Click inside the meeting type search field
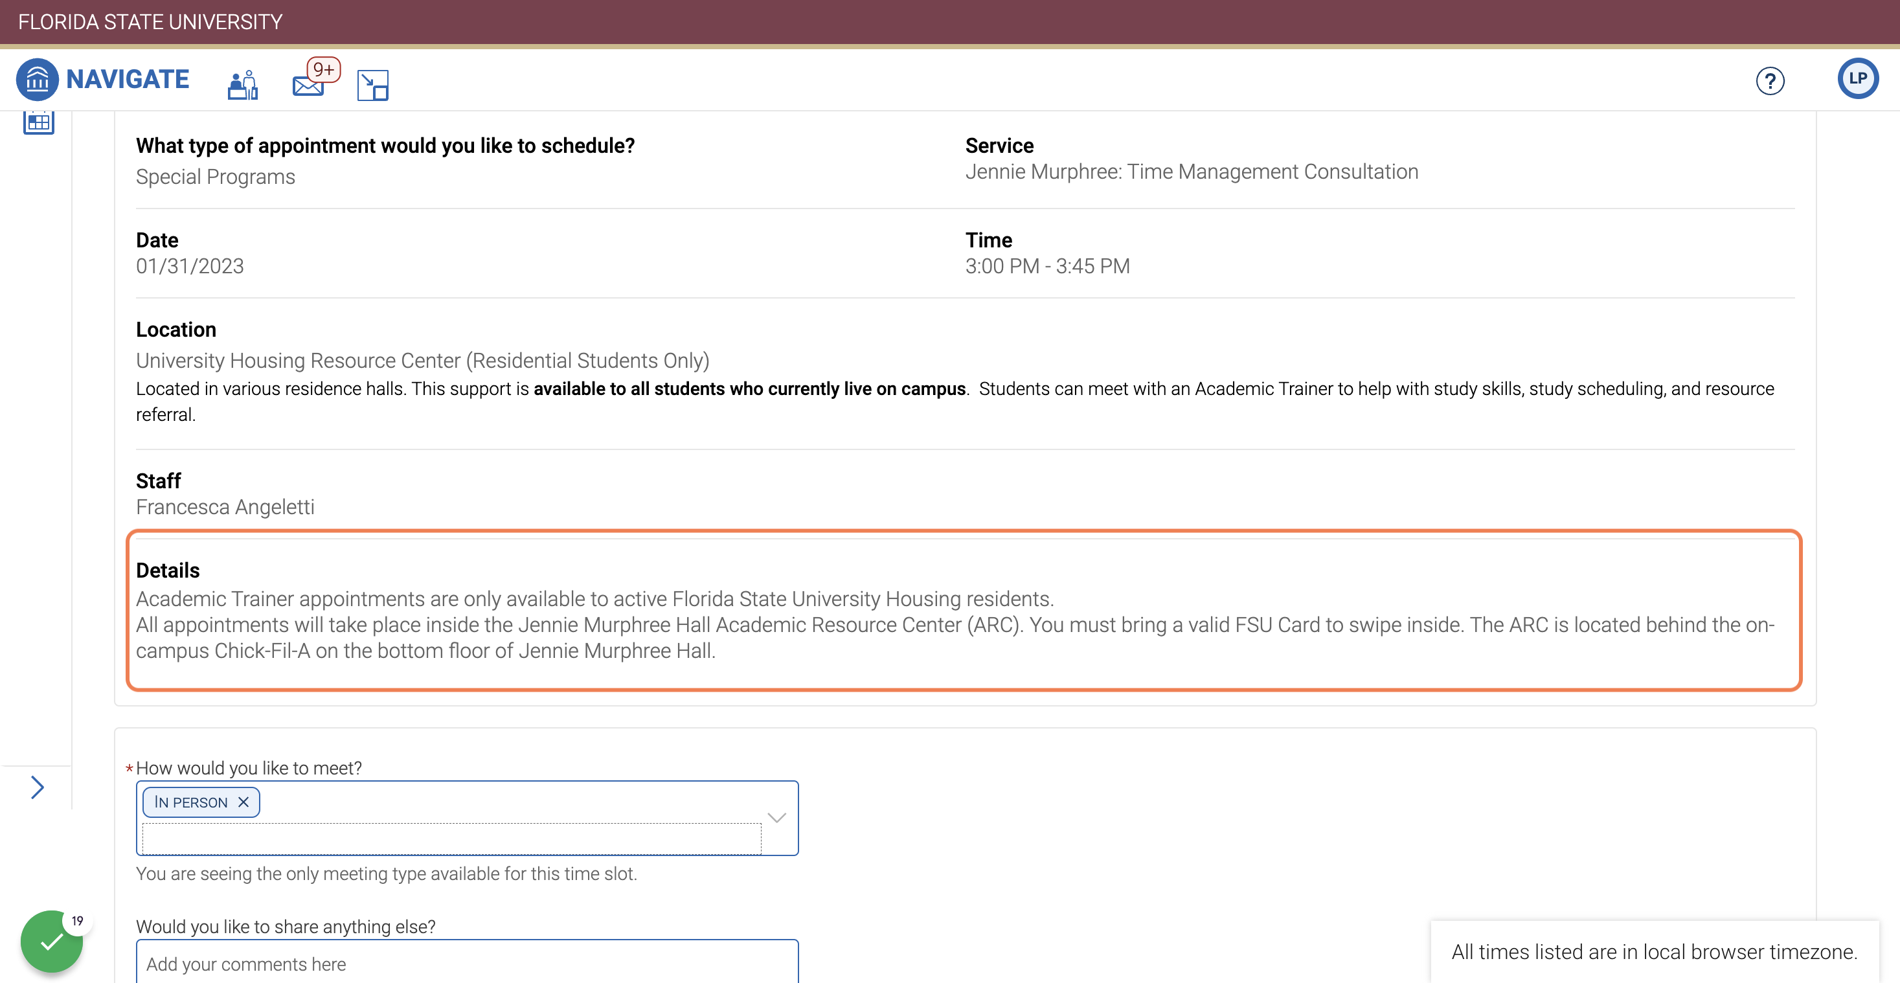The width and height of the screenshot is (1900, 983). coord(451,839)
